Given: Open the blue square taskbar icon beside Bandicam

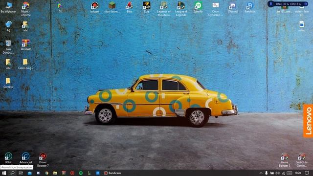Looking at the screenshot, I should 98,173.
